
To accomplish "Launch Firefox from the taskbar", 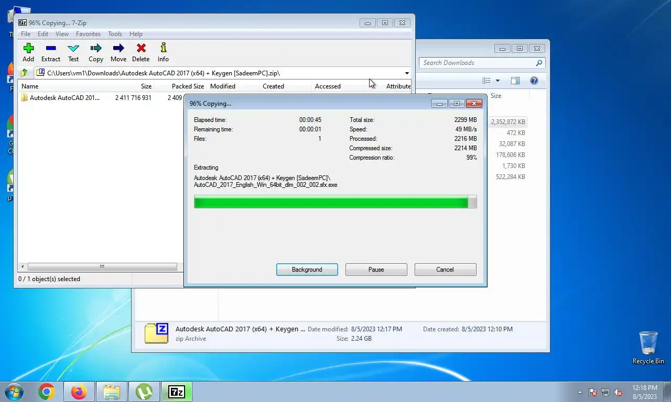I will (79, 392).
